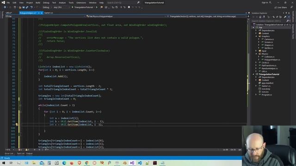Collapse the Physics folder
The width and height of the screenshot is (296, 166).
[x=256, y=54]
